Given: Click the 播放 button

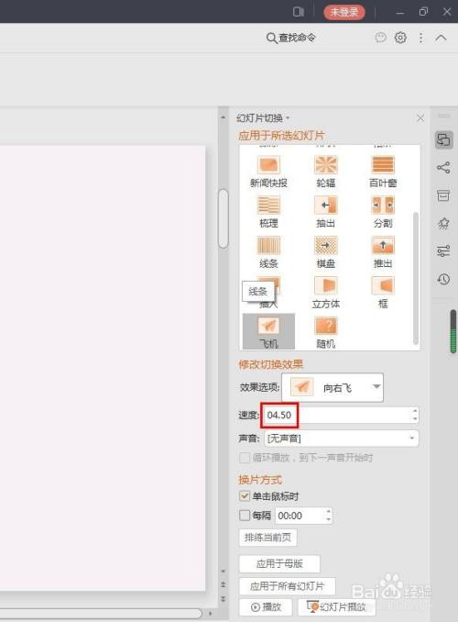Looking at the screenshot, I should coord(266,607).
